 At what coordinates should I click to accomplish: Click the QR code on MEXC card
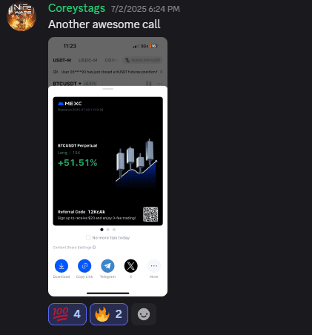(150, 214)
